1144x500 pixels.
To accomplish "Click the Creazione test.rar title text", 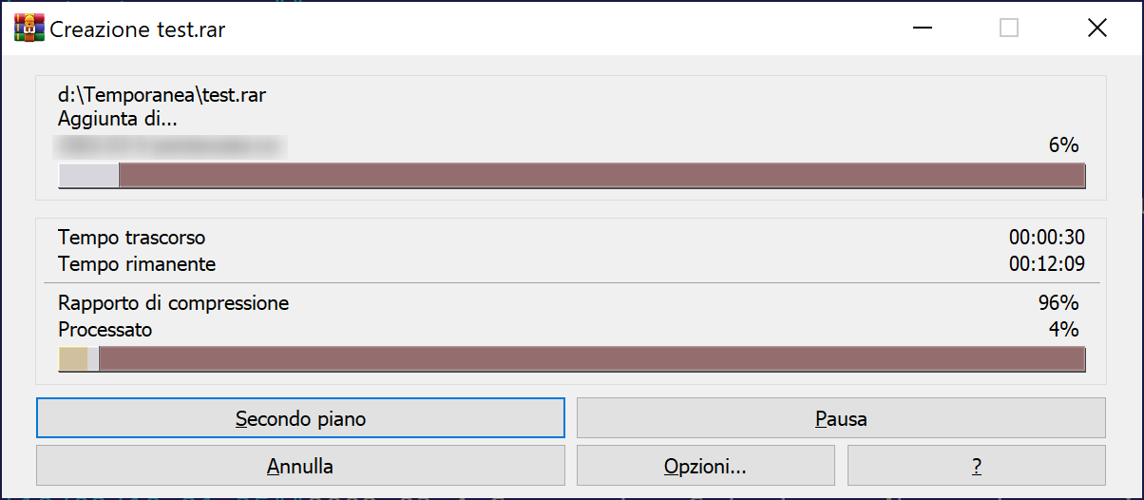I will point(138,29).
